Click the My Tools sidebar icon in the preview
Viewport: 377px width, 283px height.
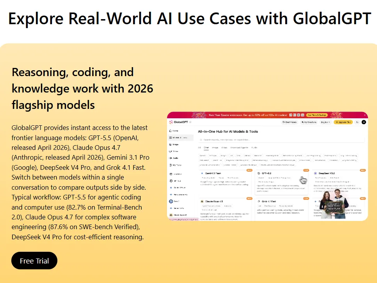(171, 165)
